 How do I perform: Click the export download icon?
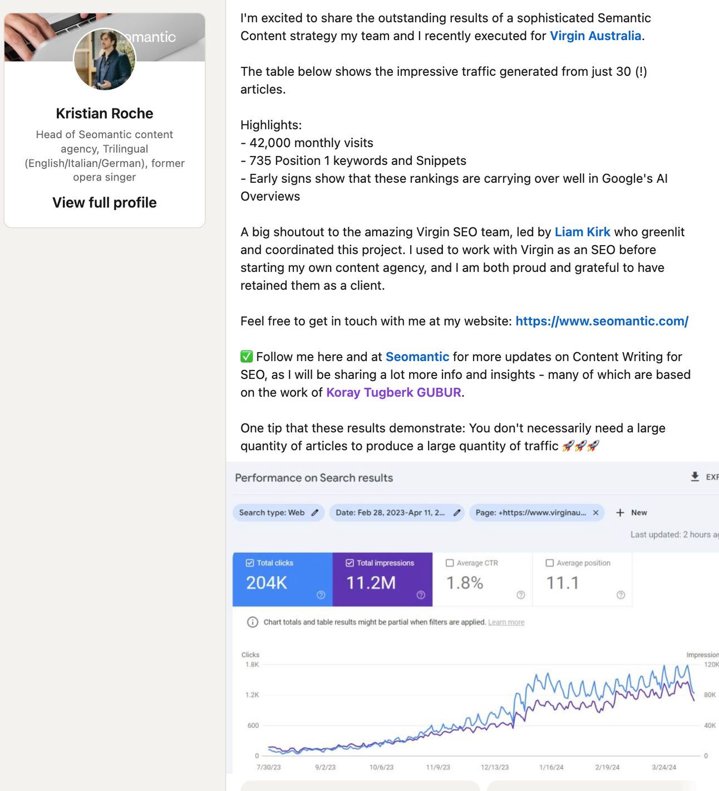695,477
